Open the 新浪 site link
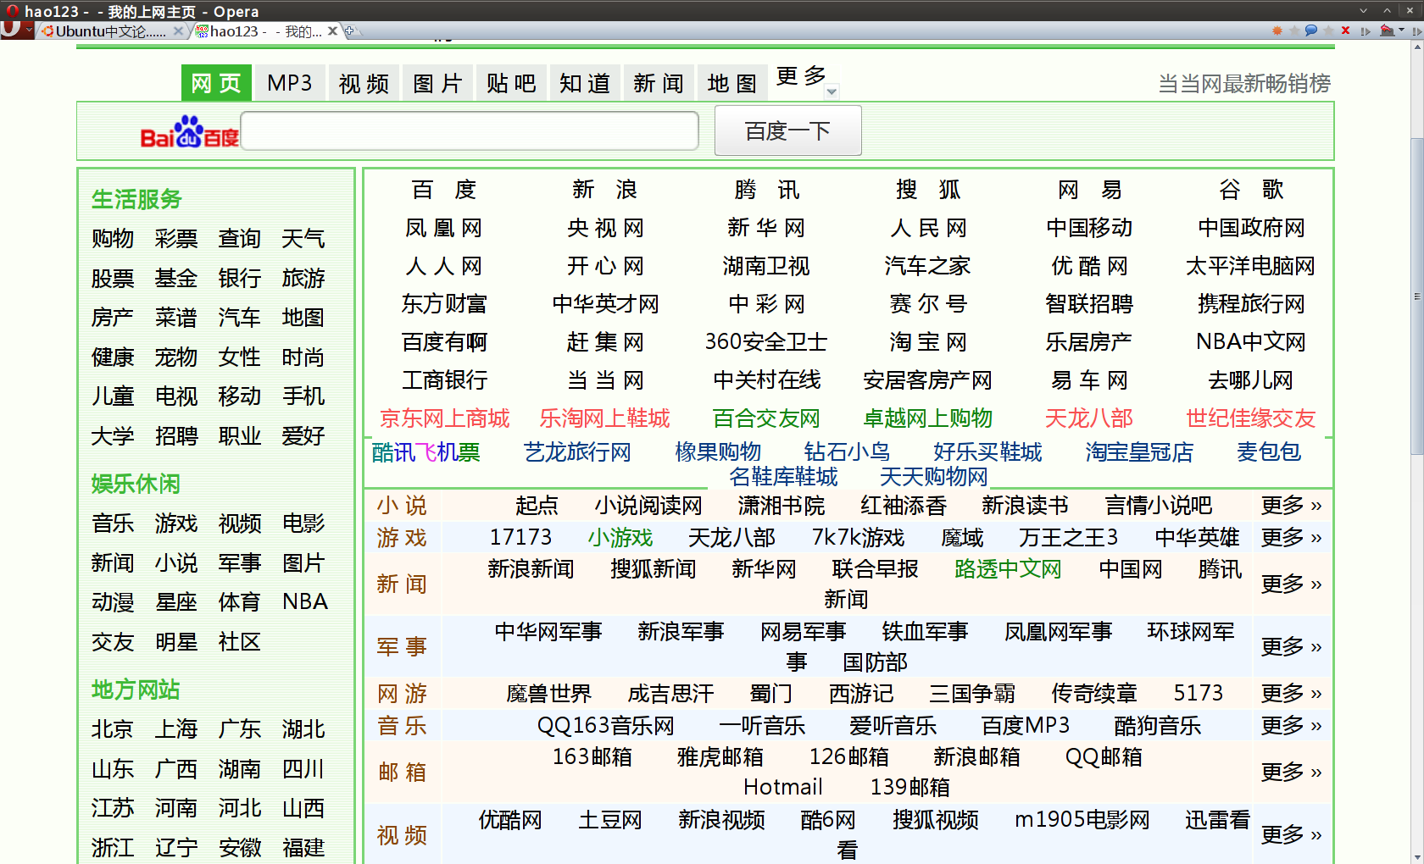Screen dimensions: 1424x864 point(605,189)
